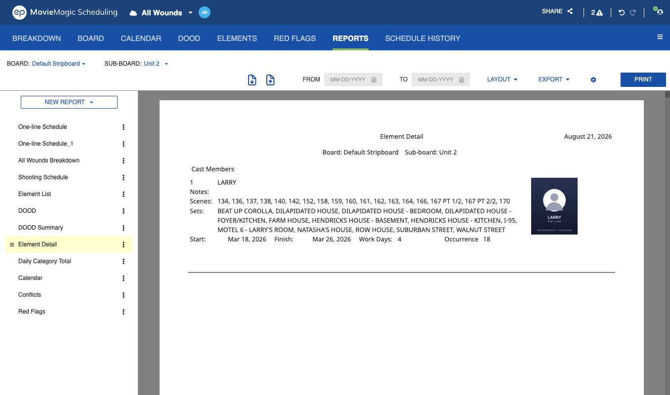
Task: Switch to the BOARD tab
Action: pyautogui.click(x=91, y=38)
